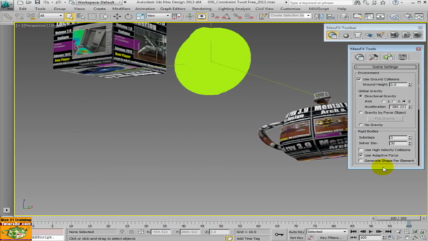Select Z axis radio button

(404, 101)
